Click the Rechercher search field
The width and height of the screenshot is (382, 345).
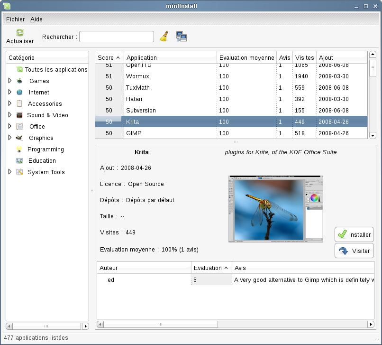(117, 37)
